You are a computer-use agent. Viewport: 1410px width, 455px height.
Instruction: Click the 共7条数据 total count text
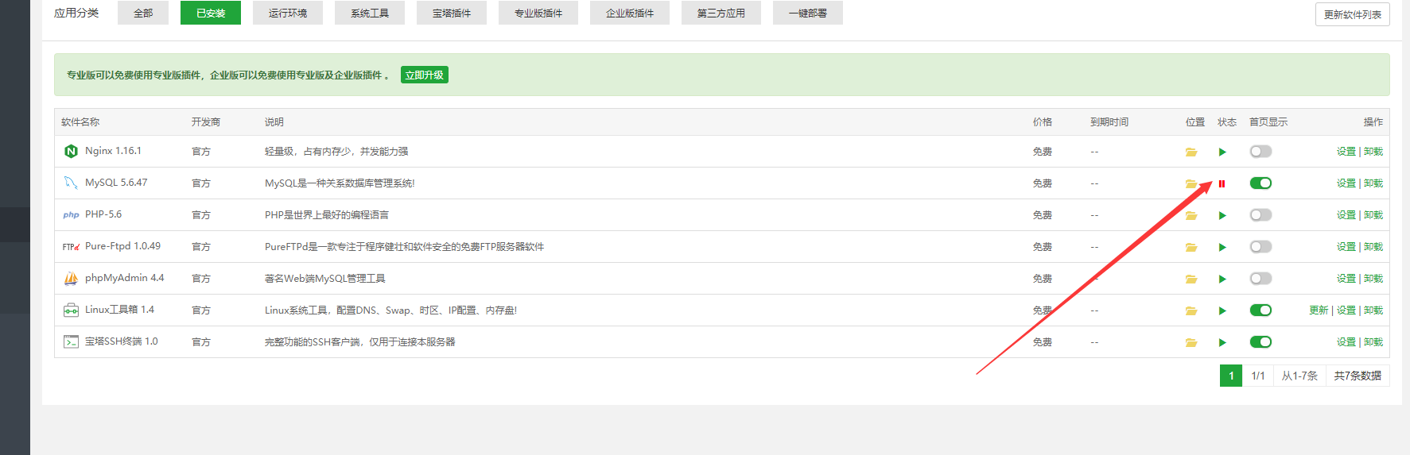pos(1358,376)
